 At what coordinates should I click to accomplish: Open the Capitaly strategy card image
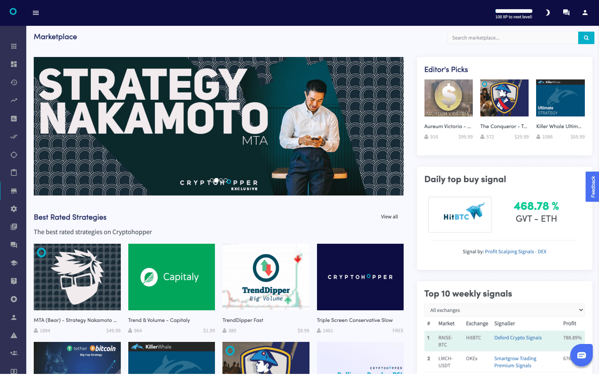(172, 277)
